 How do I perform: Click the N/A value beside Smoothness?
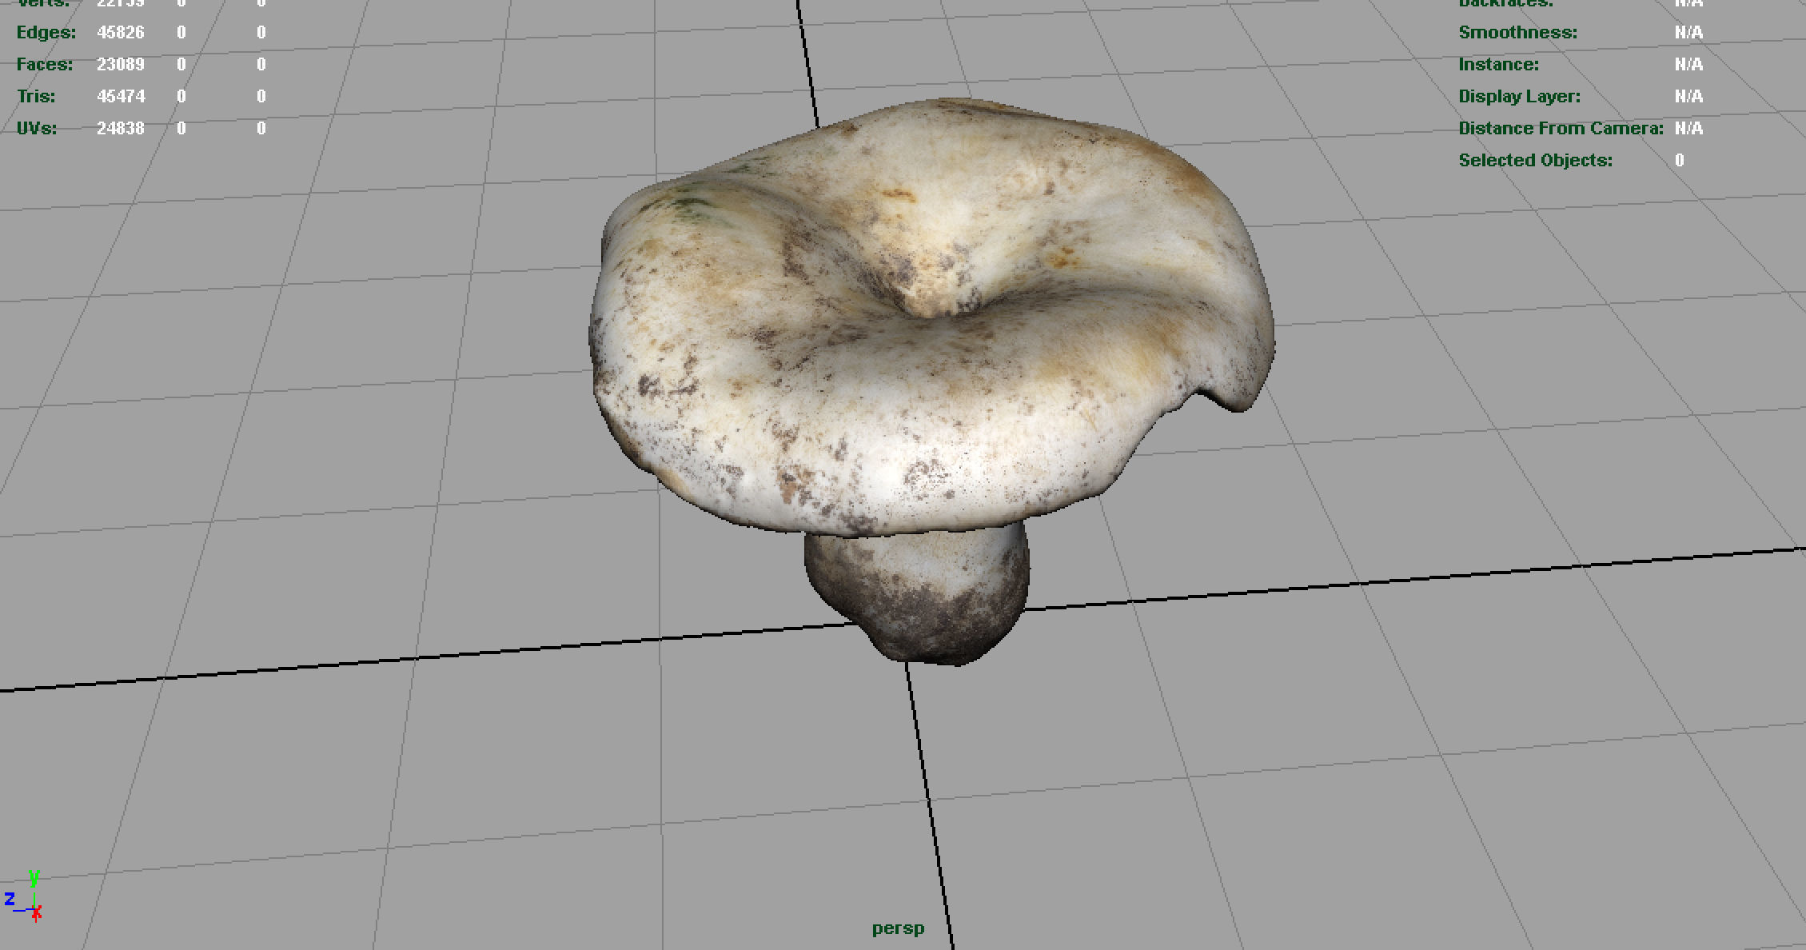[1688, 33]
